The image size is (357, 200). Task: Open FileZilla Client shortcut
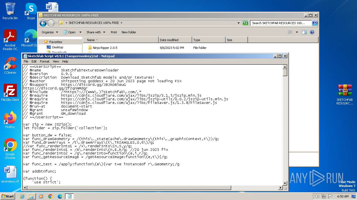click(10, 93)
